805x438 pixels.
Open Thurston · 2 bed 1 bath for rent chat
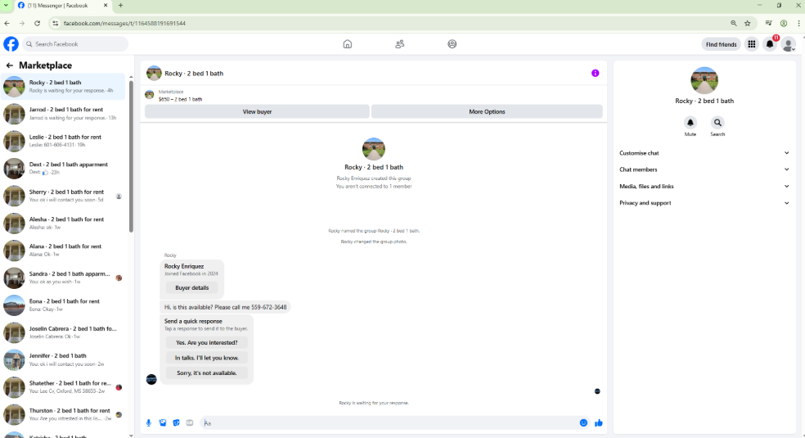click(x=63, y=414)
